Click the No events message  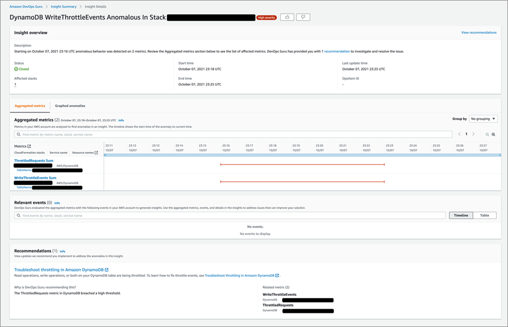point(255,227)
